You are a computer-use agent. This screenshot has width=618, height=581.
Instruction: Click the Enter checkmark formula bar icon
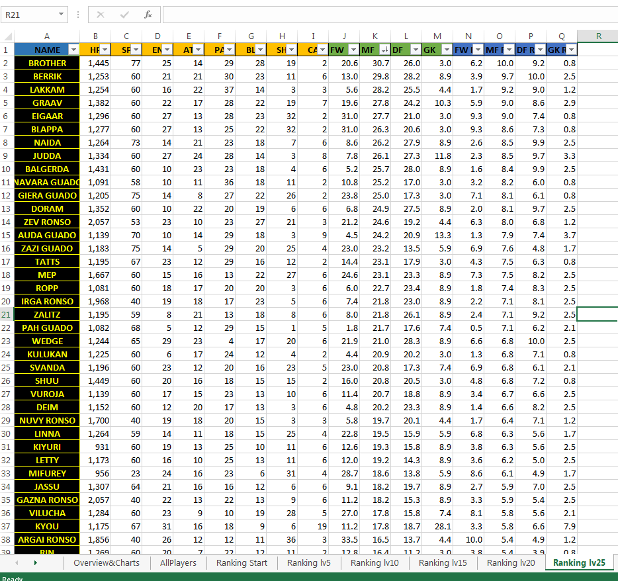[x=124, y=15]
